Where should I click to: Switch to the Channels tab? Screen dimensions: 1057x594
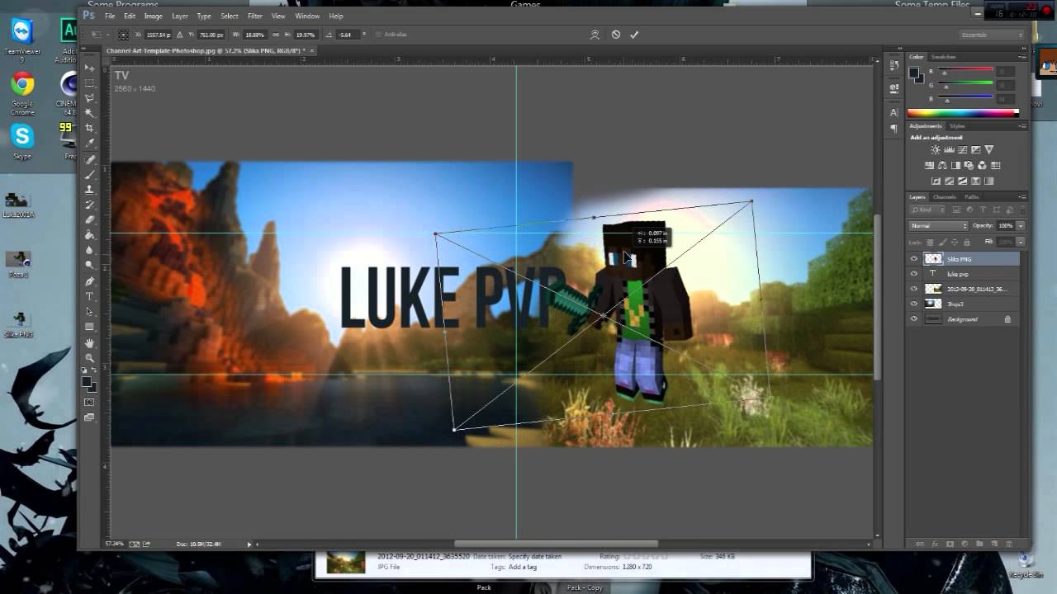[944, 197]
